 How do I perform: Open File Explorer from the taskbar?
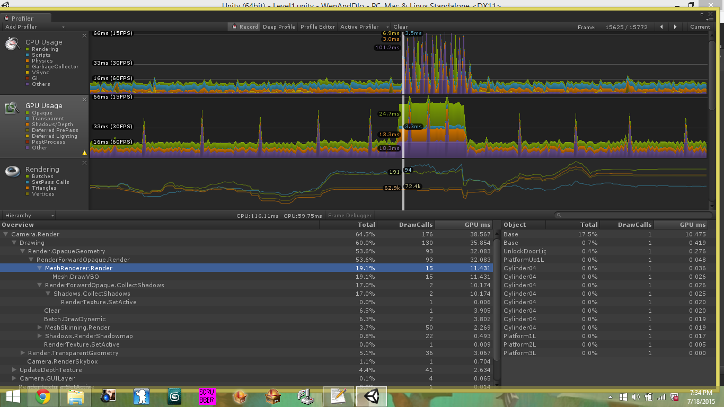76,396
